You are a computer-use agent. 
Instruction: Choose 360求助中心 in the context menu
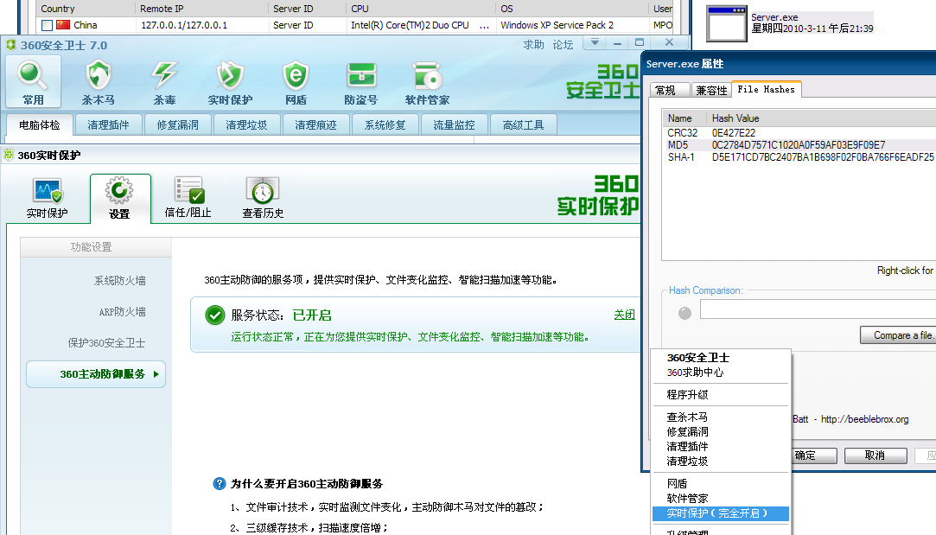721,373
